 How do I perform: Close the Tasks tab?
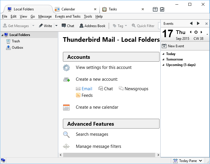click(x=143, y=9)
